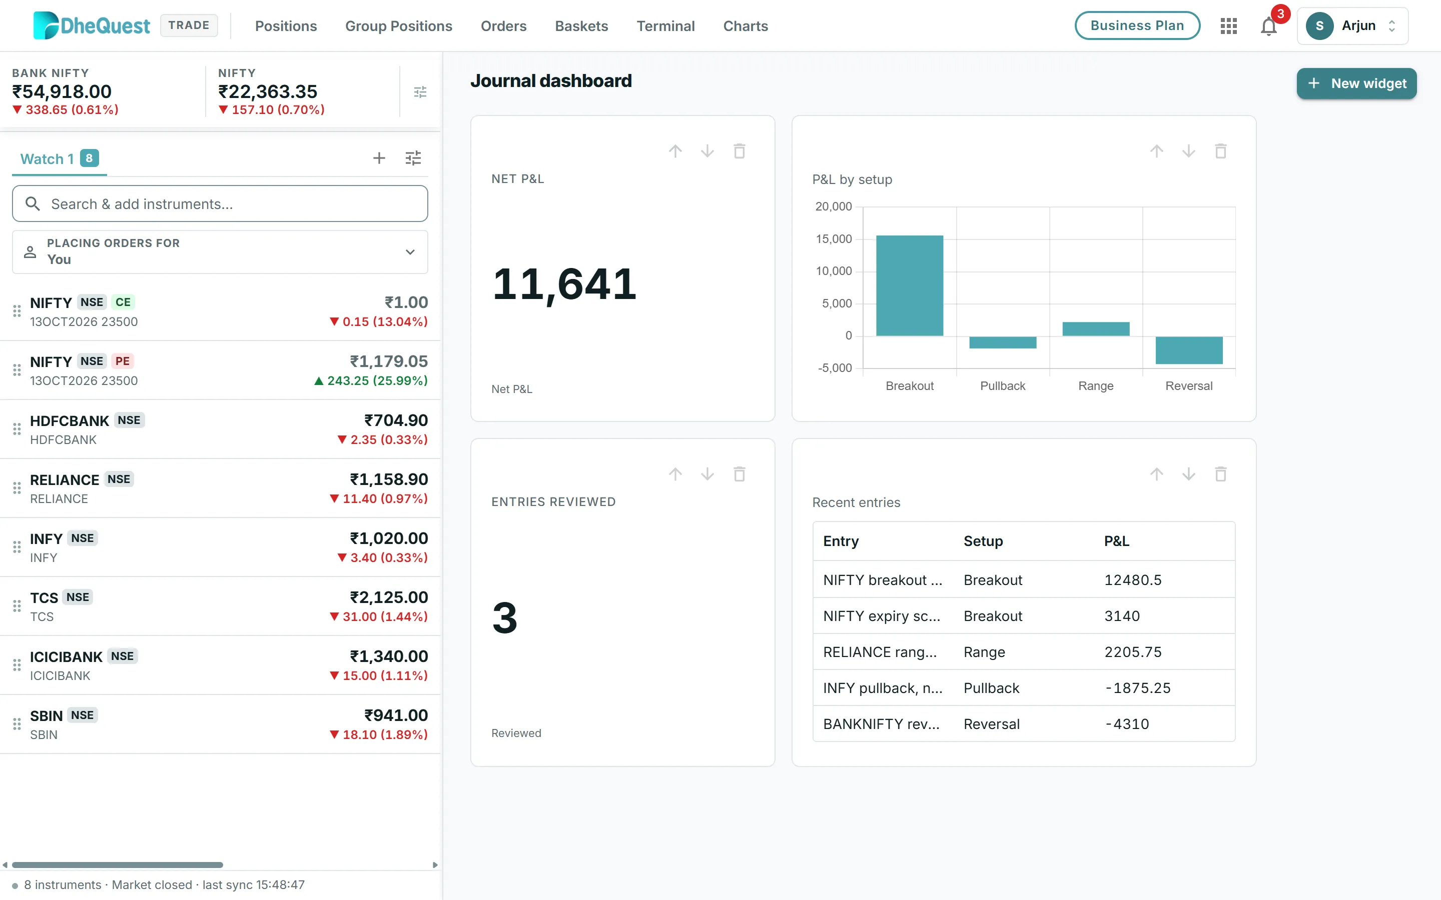Expand Placing Orders For dropdown
Image resolution: width=1441 pixels, height=900 pixels.
(x=220, y=252)
